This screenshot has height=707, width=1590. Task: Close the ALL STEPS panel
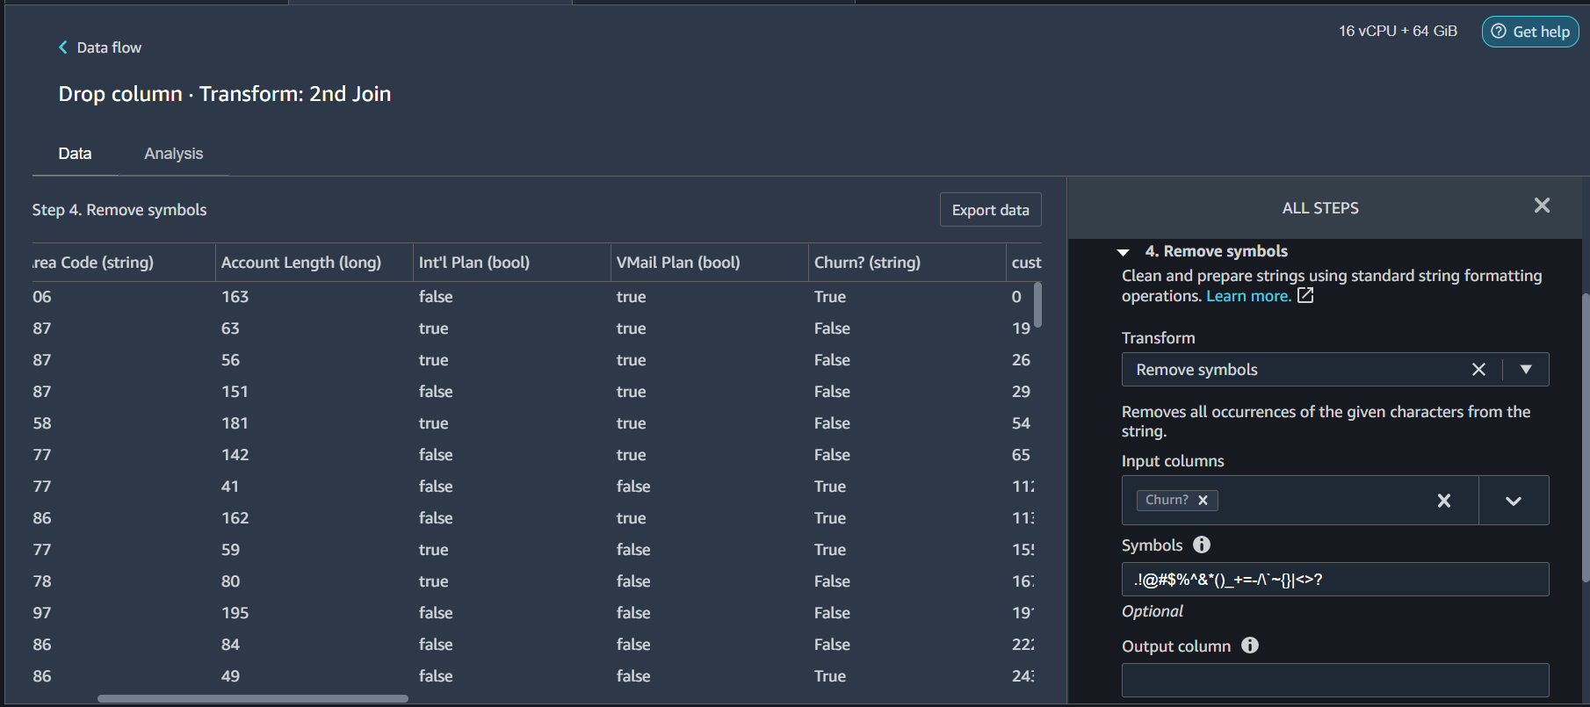tap(1542, 206)
